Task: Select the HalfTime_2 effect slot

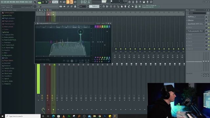Action: tap(195, 17)
